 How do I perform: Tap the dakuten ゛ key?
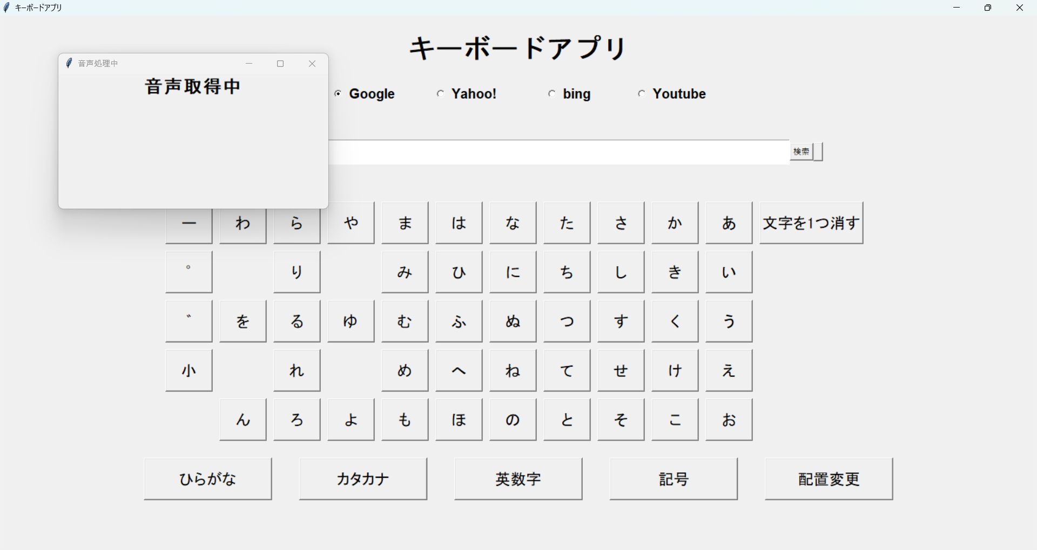pos(189,321)
